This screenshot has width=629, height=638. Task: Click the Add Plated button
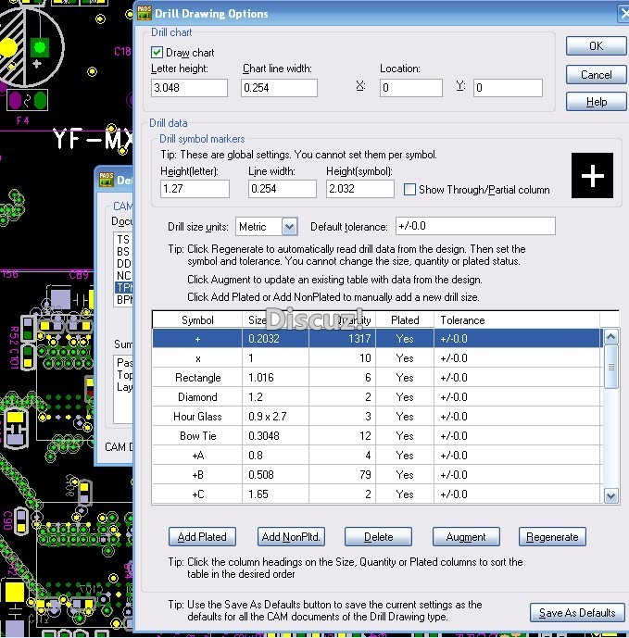pos(203,537)
